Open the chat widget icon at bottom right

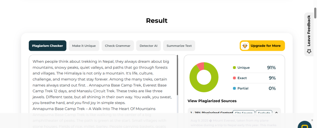(305, 125)
